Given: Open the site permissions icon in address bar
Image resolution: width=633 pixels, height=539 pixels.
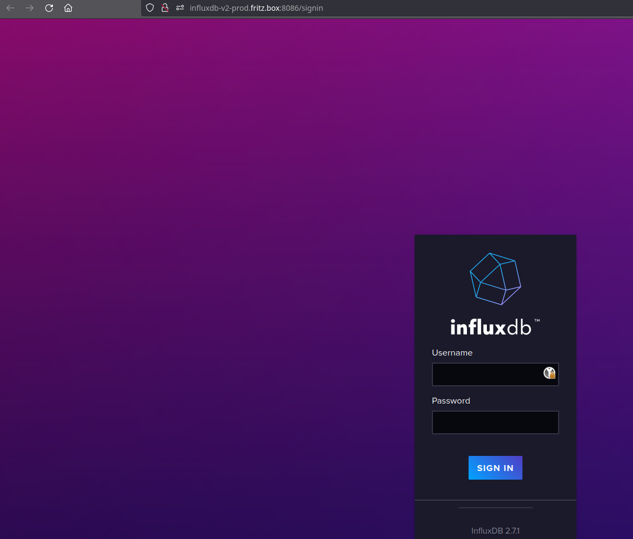Looking at the screenshot, I should tap(180, 8).
